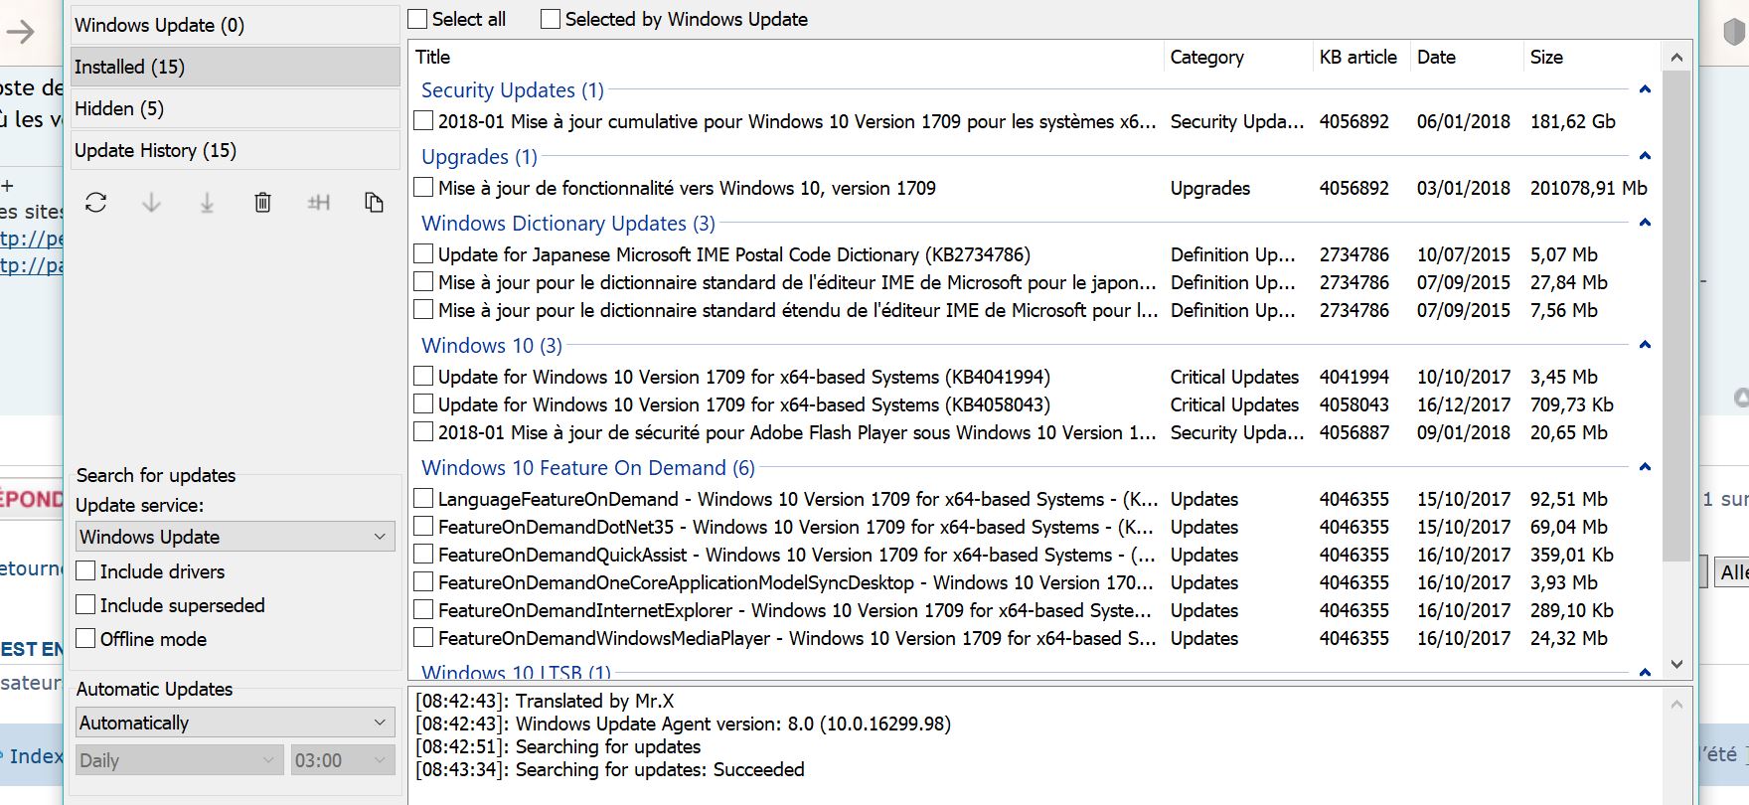The width and height of the screenshot is (1749, 805).
Task: Toggle Selected by Windows Update checkbox
Action: [x=551, y=19]
